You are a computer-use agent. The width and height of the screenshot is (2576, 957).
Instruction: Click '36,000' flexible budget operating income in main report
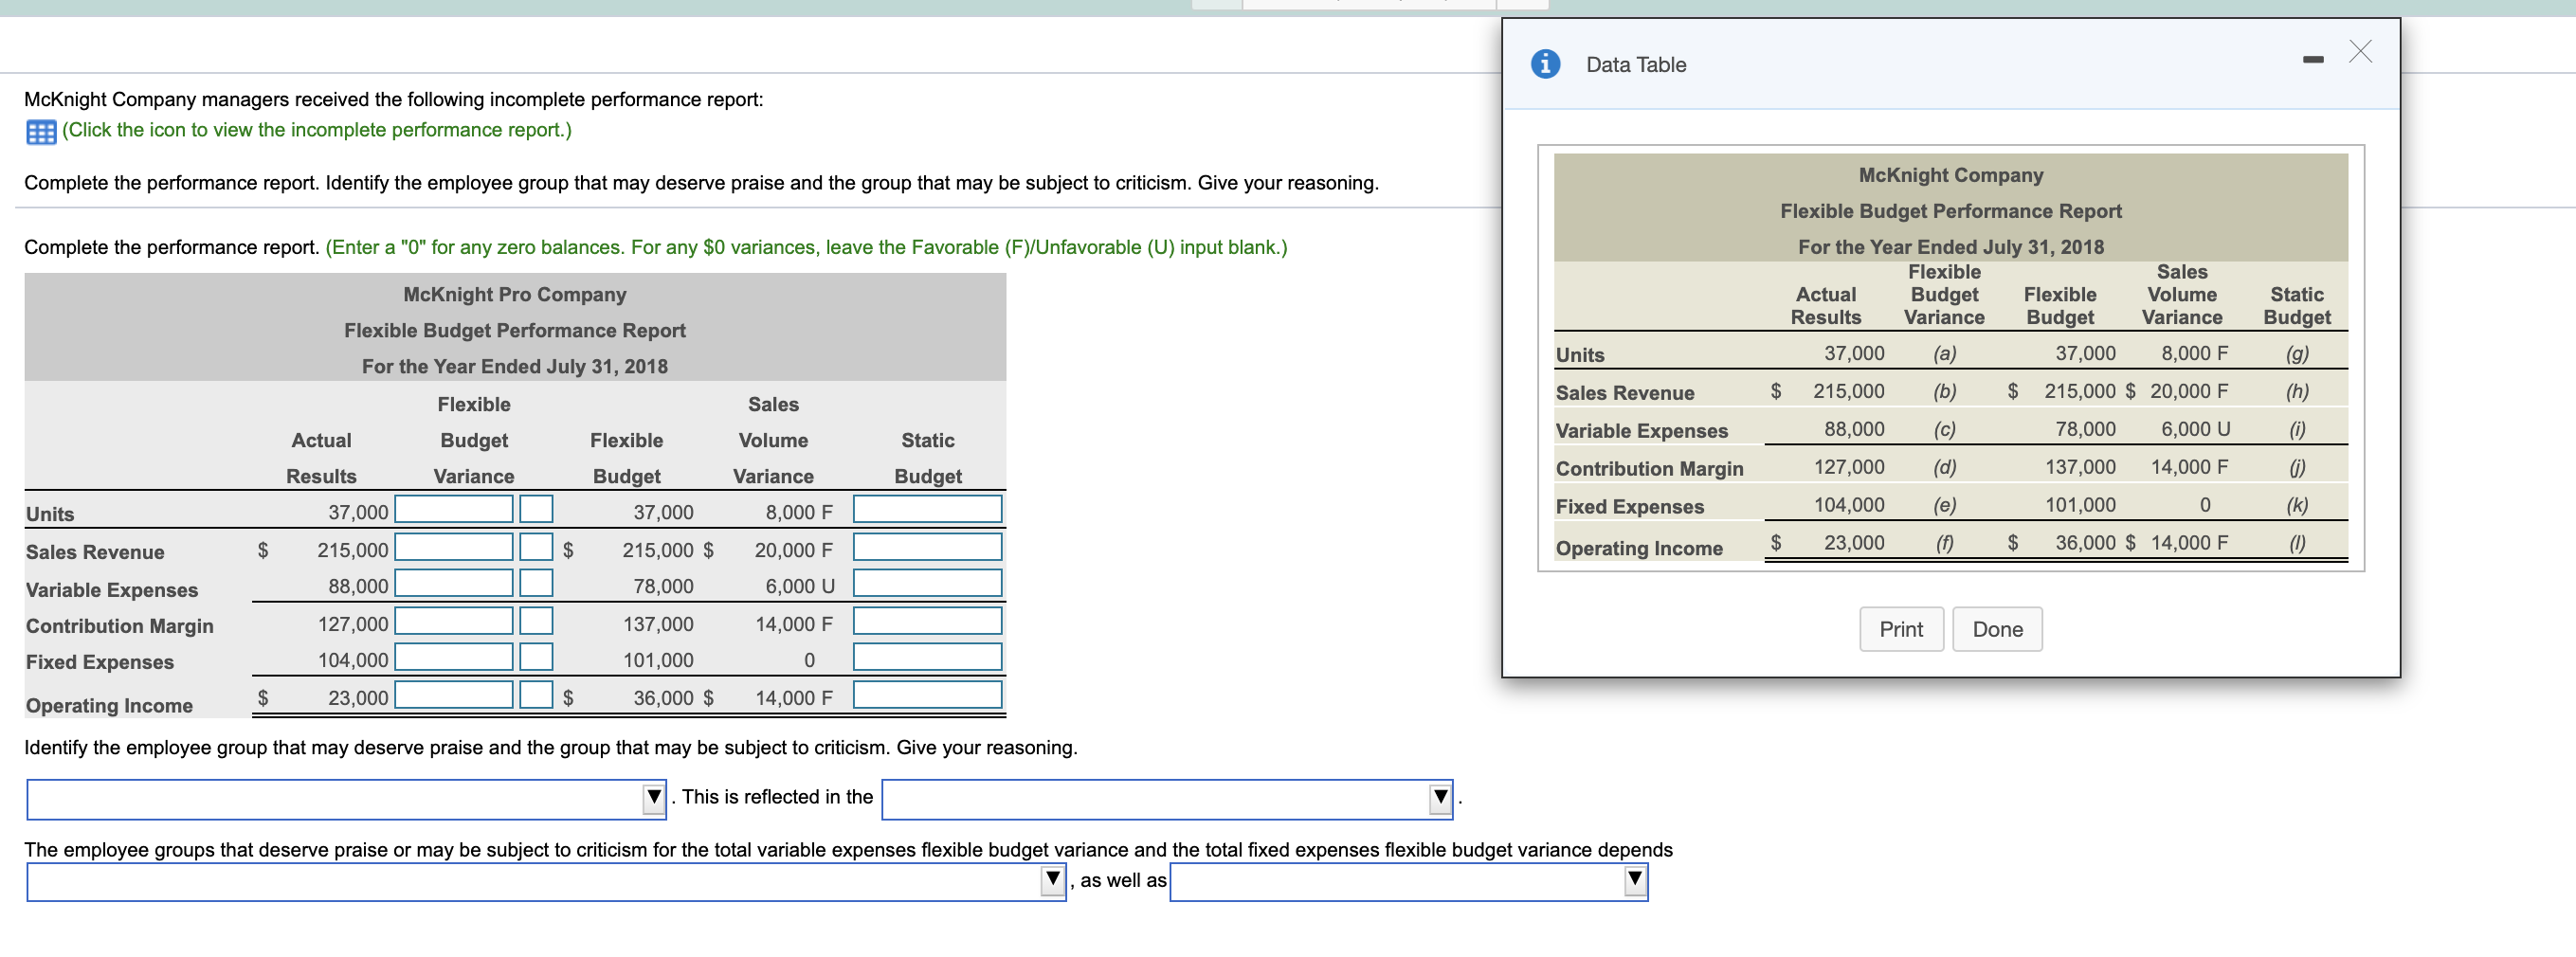(x=663, y=698)
